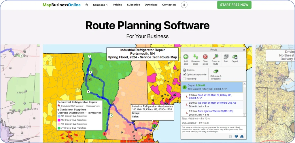Go to the Subscribe page
Screen dimensions: 295x143
coord(133,5)
